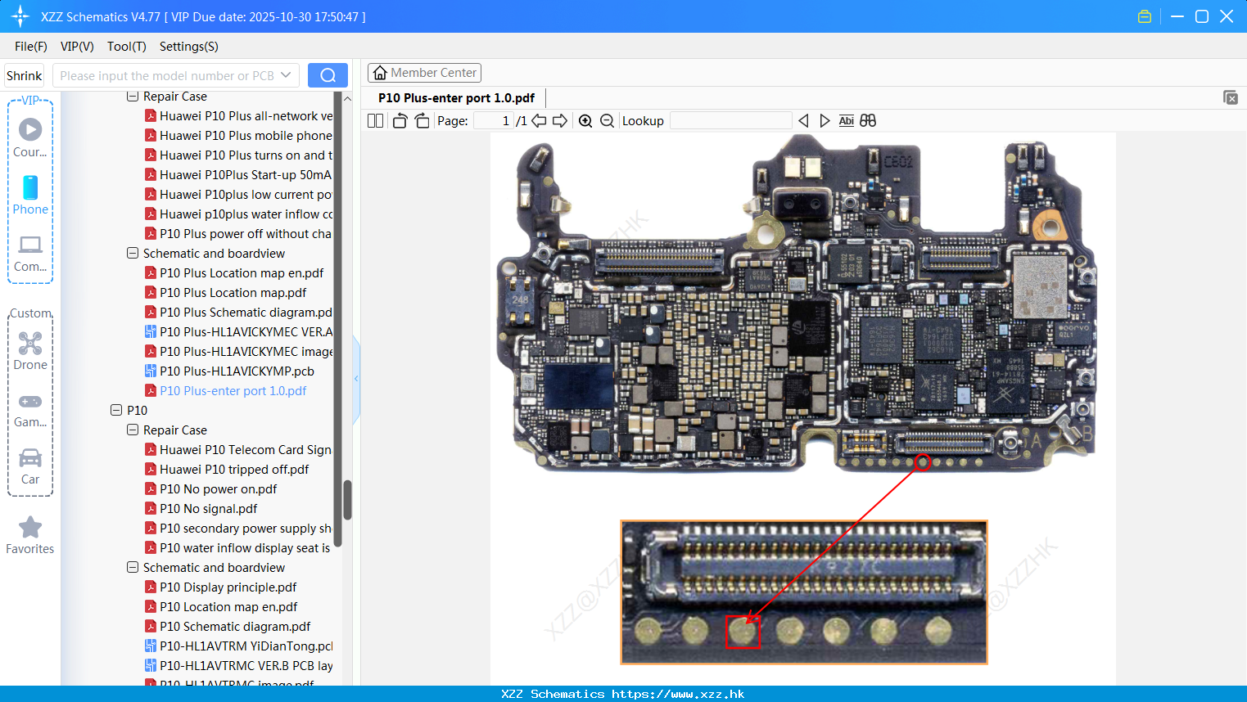Find previous lookup result triangle
This screenshot has height=702, width=1247.
803,121
